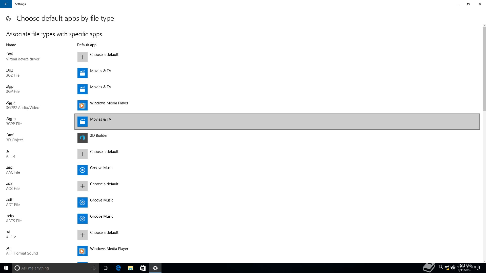Click the AC3 File description
The height and width of the screenshot is (273, 486).
pyautogui.click(x=13, y=189)
